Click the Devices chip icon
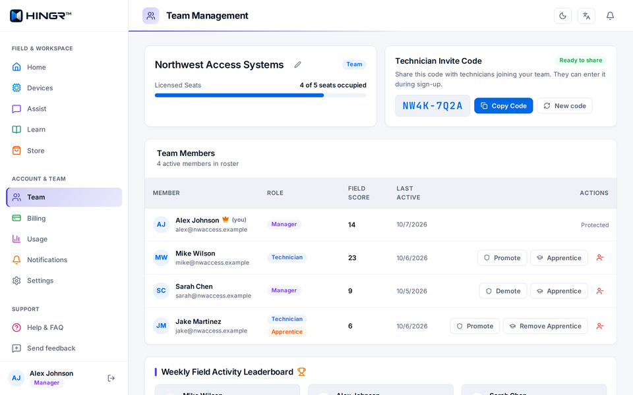Screen dimensions: 633x395 pos(16,88)
